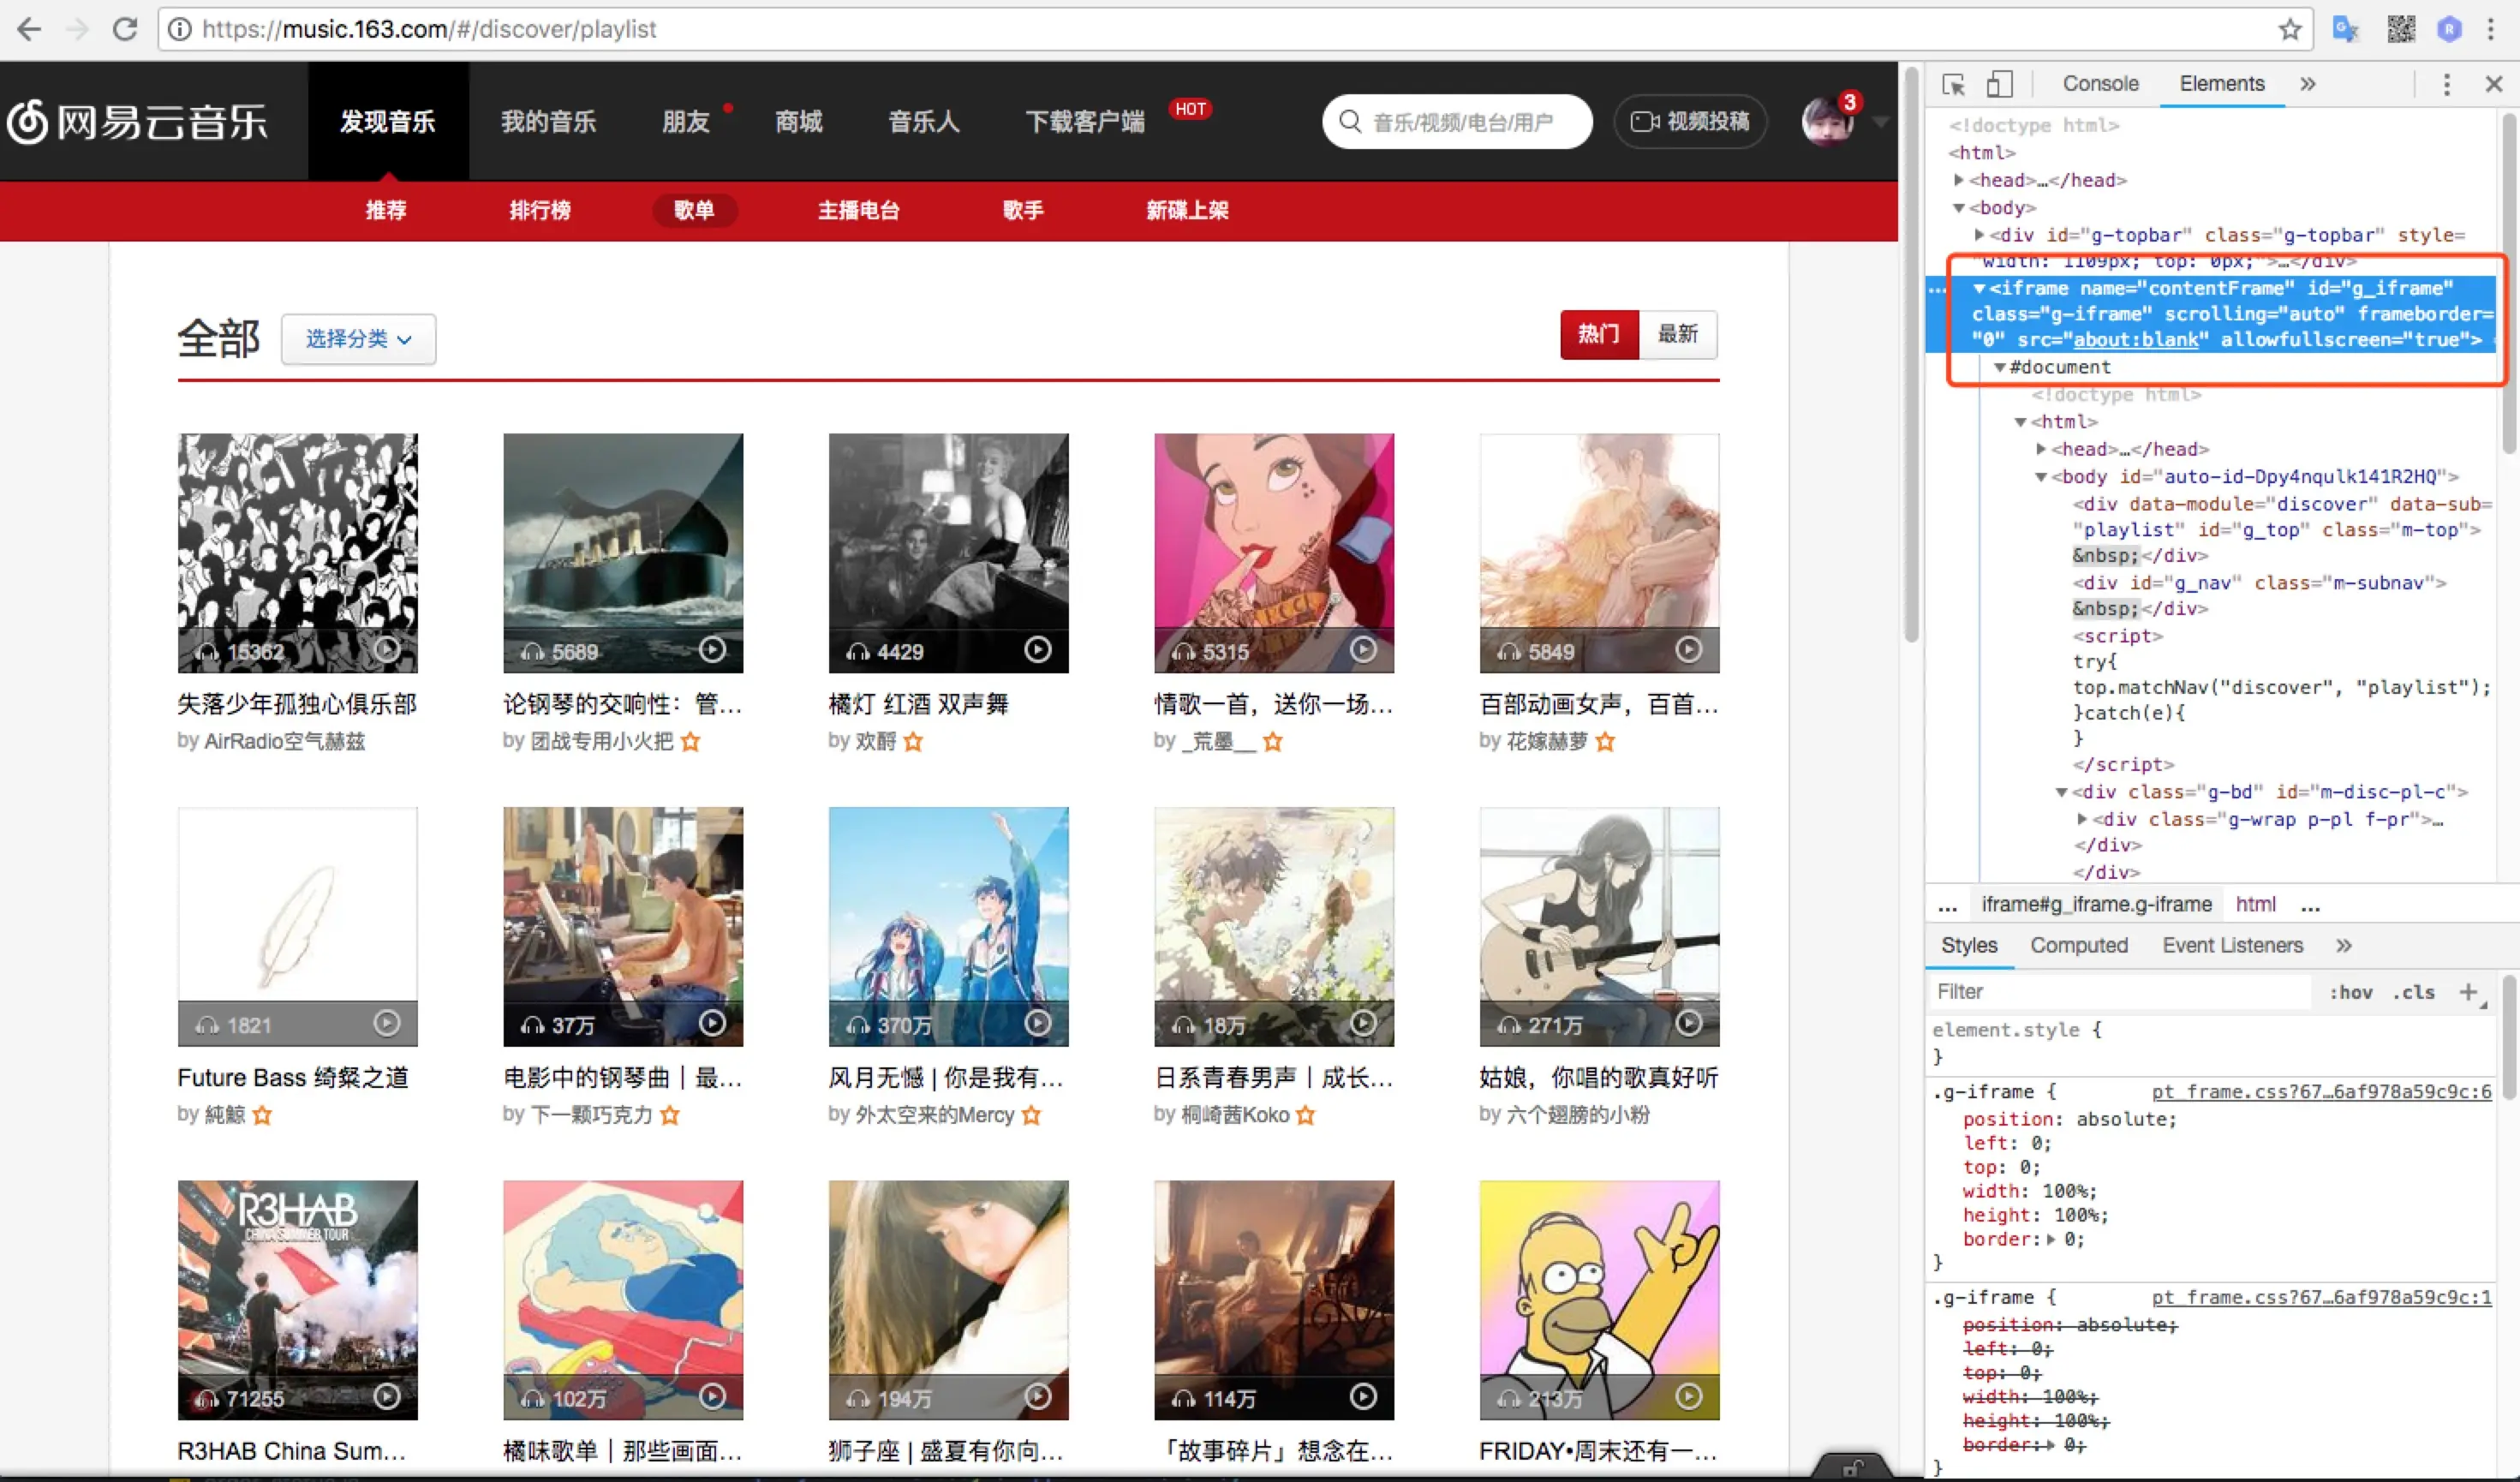Viewport: 2520px width, 1482px height.
Task: Toggle the device toolbar in DevTools
Action: pyautogui.click(x=1999, y=84)
